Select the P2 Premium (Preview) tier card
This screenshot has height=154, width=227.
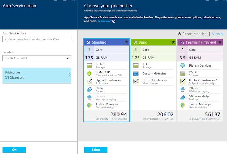click(200, 42)
